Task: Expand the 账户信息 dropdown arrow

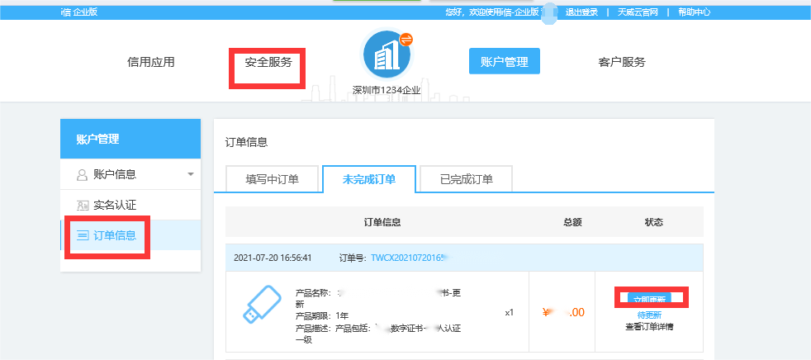Action: click(191, 174)
